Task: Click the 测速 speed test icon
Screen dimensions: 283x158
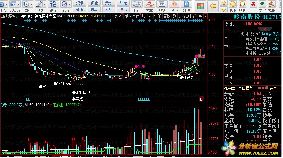Action: [242, 4]
